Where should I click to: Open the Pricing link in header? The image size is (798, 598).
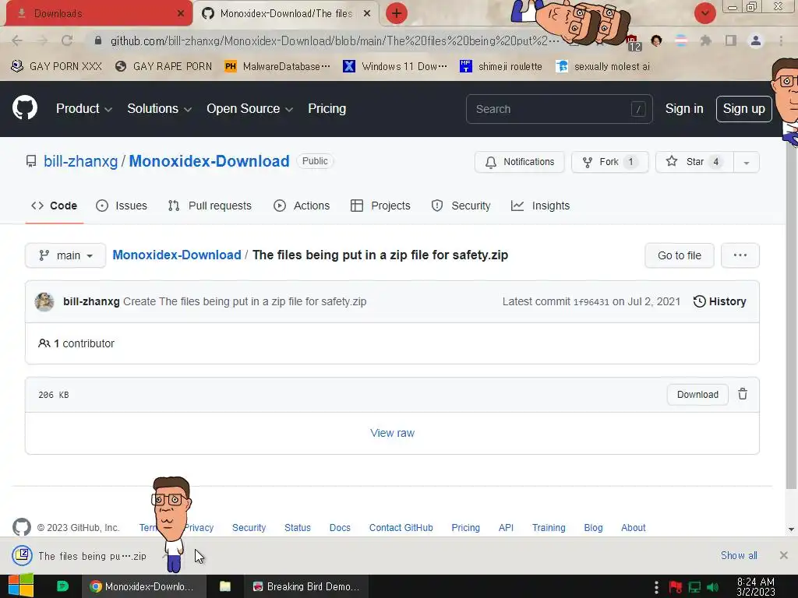(x=327, y=109)
